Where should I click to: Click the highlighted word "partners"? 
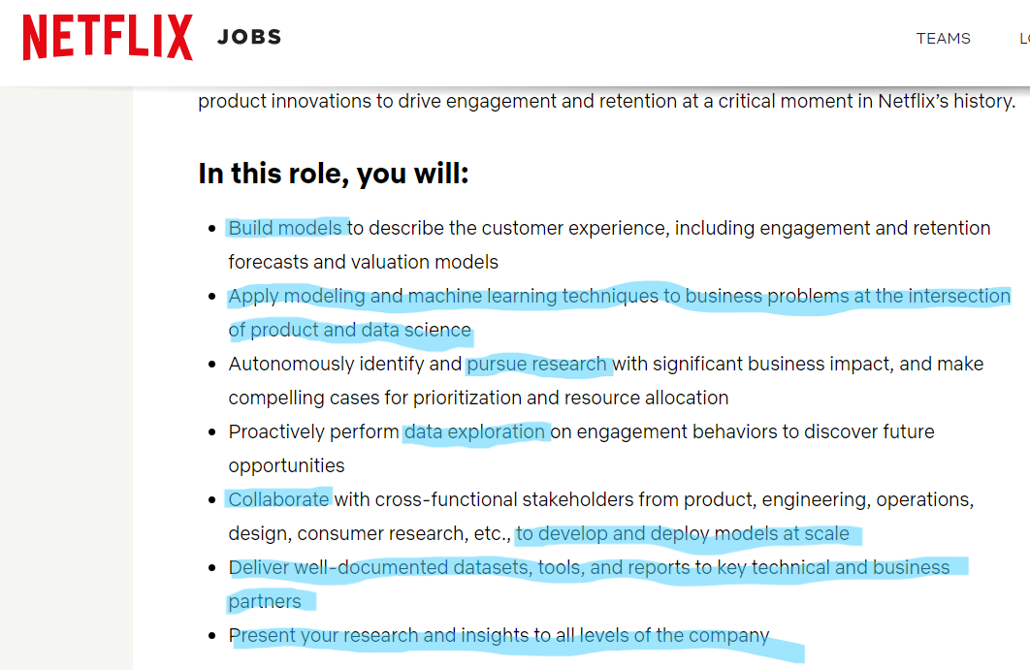(x=265, y=601)
